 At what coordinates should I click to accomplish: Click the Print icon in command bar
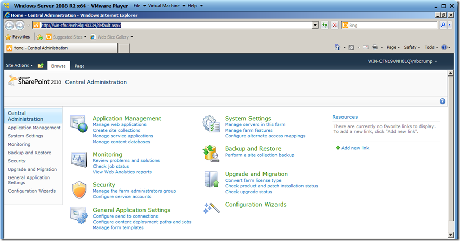(375, 47)
